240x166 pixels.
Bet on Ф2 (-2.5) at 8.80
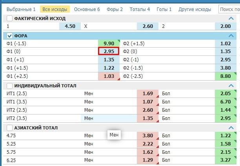pos(225,76)
